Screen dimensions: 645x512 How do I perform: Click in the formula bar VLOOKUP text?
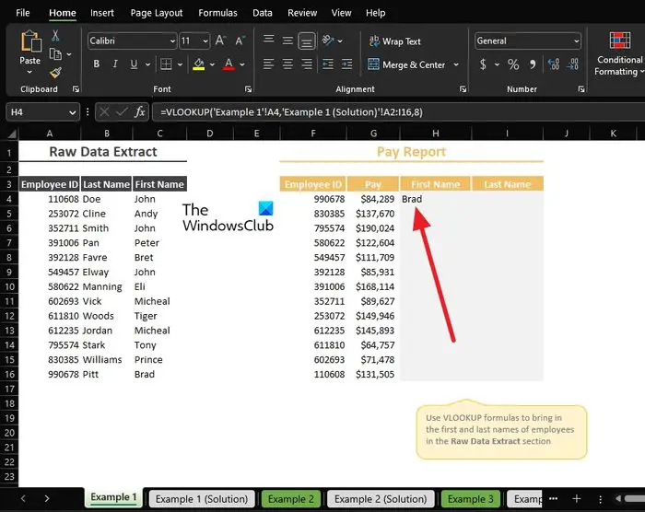tap(291, 111)
